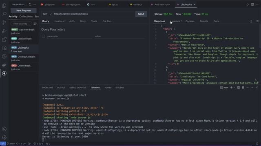Switch to the PORTS panel tab
Viewport: 261px width, 146px height.
pyautogui.click(x=108, y=88)
